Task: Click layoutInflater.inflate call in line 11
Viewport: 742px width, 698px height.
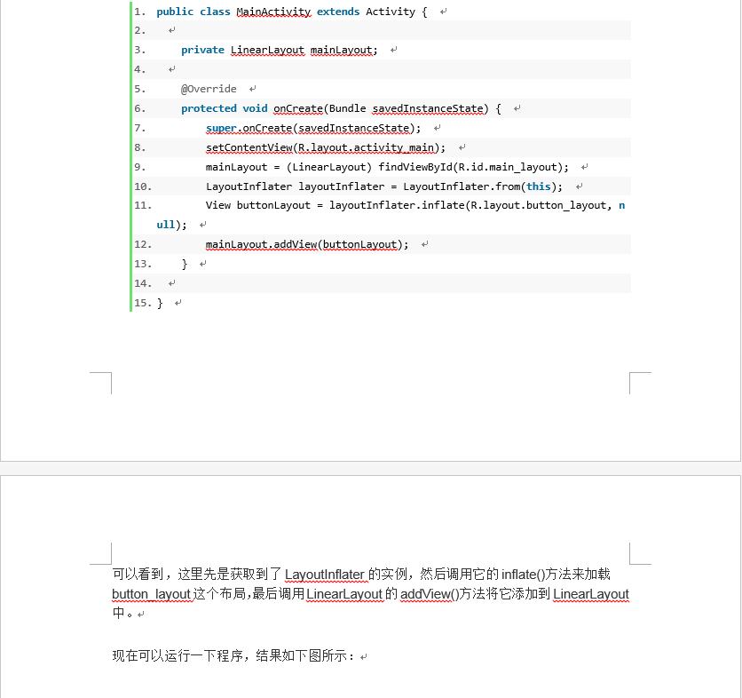Action: [x=397, y=205]
